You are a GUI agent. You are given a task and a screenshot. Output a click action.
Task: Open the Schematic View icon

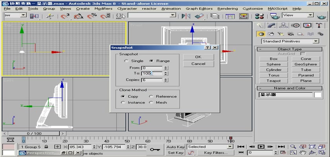coord(244,16)
